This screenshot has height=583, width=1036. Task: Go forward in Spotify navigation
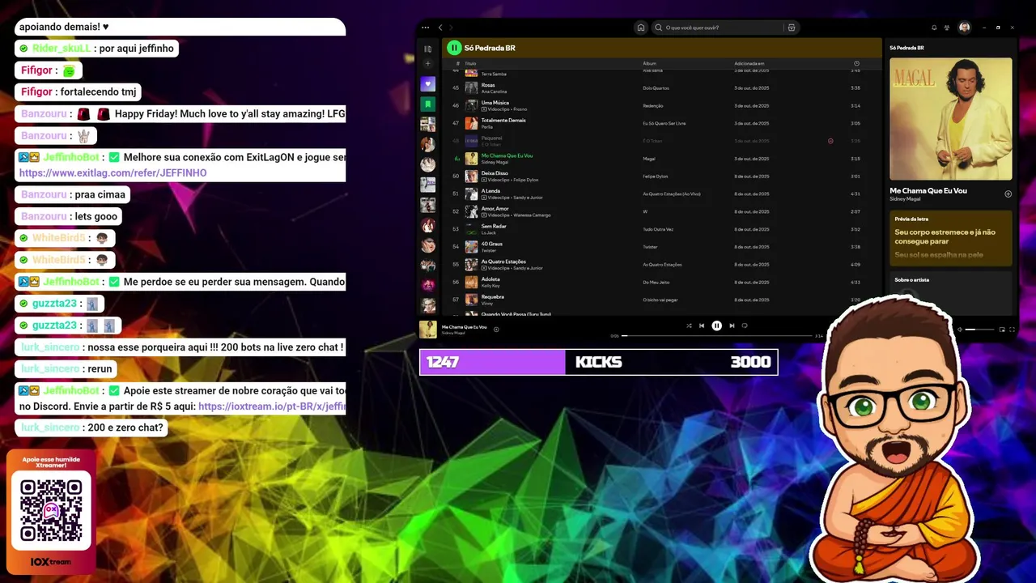(x=451, y=28)
